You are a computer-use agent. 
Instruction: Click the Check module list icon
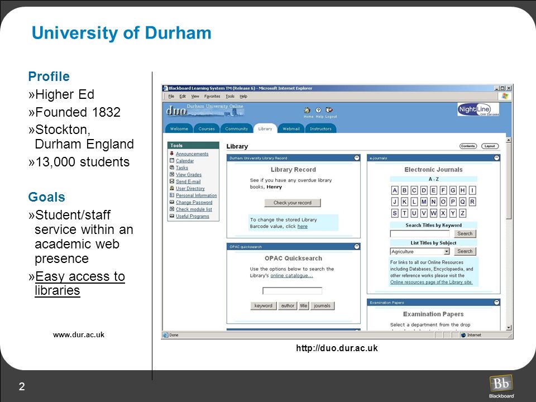[172, 209]
